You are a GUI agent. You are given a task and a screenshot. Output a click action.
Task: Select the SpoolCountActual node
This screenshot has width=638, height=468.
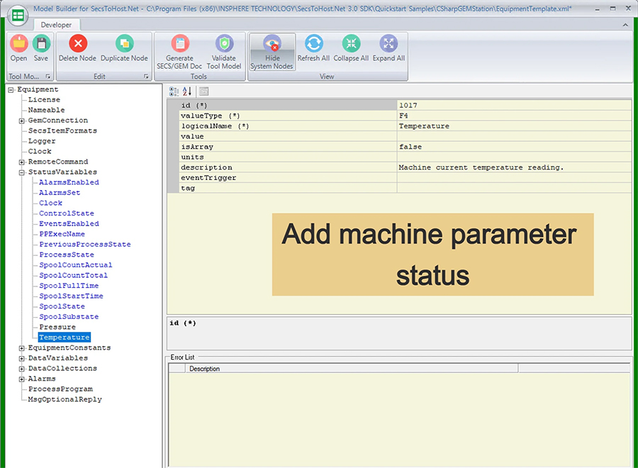click(x=75, y=265)
